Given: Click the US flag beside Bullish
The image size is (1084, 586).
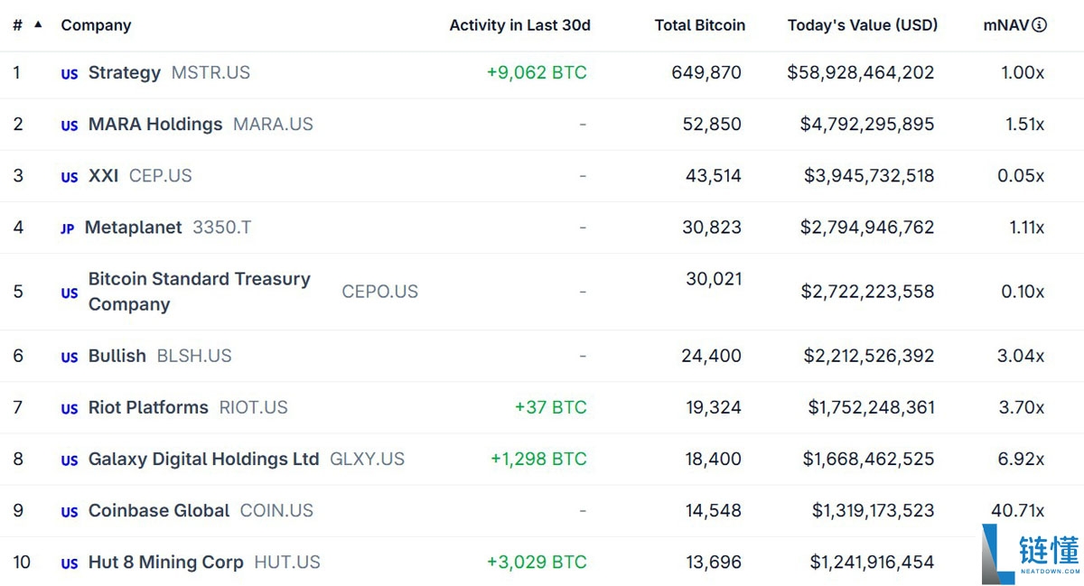Looking at the screenshot, I should (69, 358).
